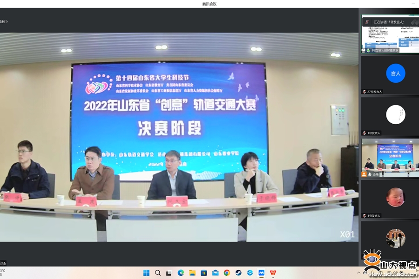Image resolution: width=419 pixels, height=279 pixels.
Task: Select the 27号发言人 participant tile
Action: (390, 74)
